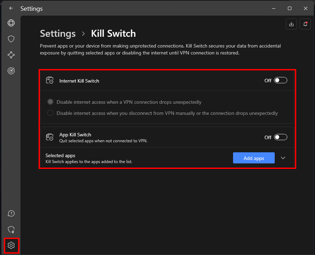Go back using the arrow in title bar
This screenshot has width=315, height=255.
pyautogui.click(x=11, y=8)
